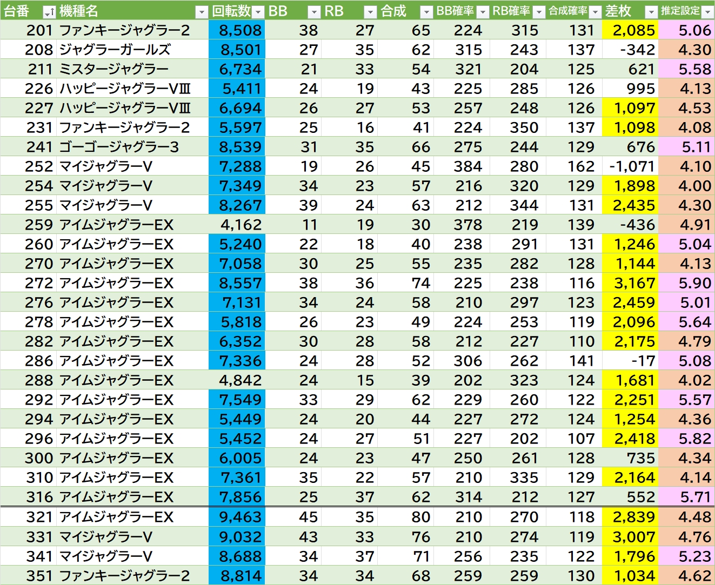Select the 回転数 cell 9,463 in row 321

(237, 517)
